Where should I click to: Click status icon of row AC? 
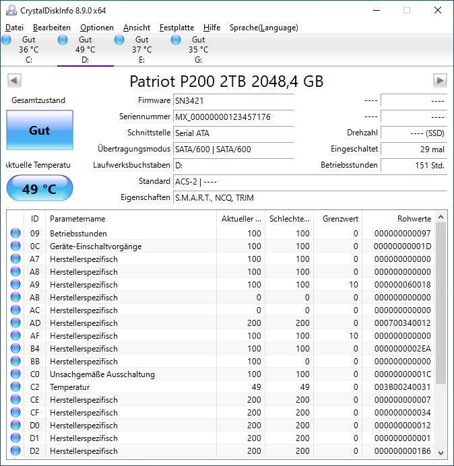15,310
